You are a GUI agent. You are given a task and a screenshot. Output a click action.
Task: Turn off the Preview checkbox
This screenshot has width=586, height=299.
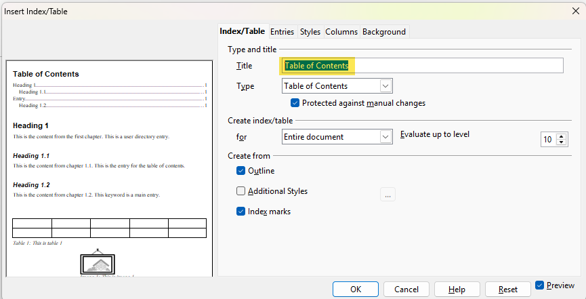[540, 285]
